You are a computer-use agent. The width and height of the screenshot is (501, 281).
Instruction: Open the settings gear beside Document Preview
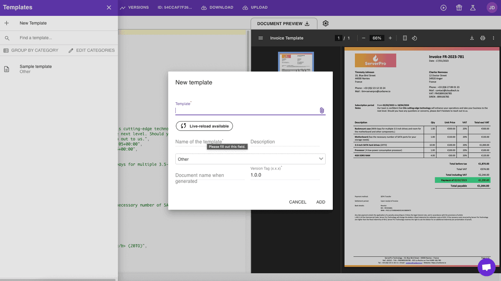pos(325,23)
